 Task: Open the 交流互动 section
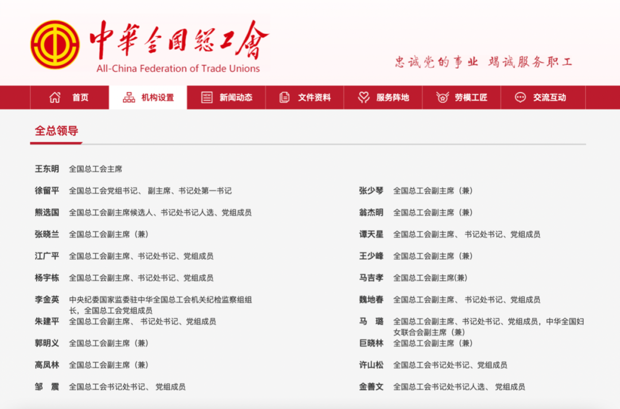pyautogui.click(x=547, y=97)
